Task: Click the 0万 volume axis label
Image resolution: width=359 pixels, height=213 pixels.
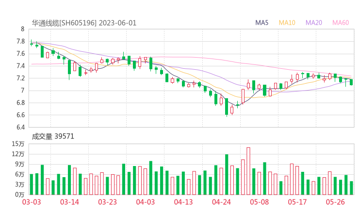Action: (x=20, y=195)
